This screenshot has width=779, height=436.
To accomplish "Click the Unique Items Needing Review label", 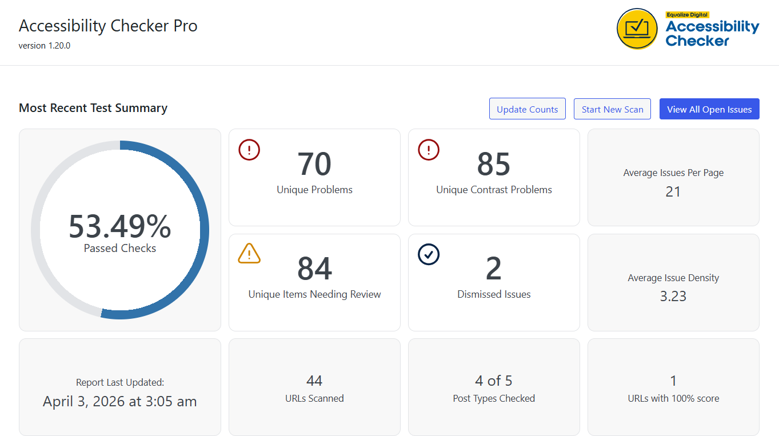I will point(314,294).
